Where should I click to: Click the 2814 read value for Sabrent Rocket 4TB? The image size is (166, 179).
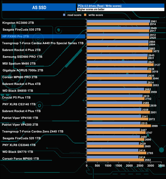point(150,83)
